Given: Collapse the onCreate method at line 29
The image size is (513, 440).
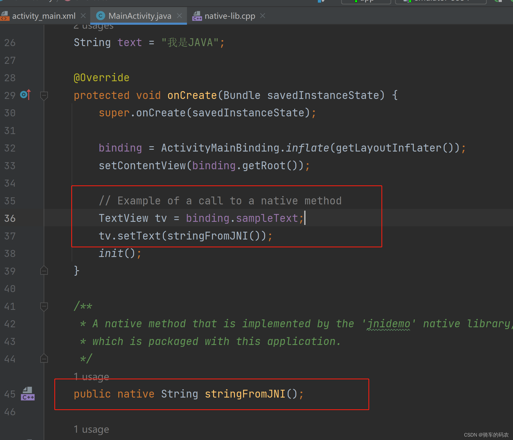Looking at the screenshot, I should coord(44,95).
